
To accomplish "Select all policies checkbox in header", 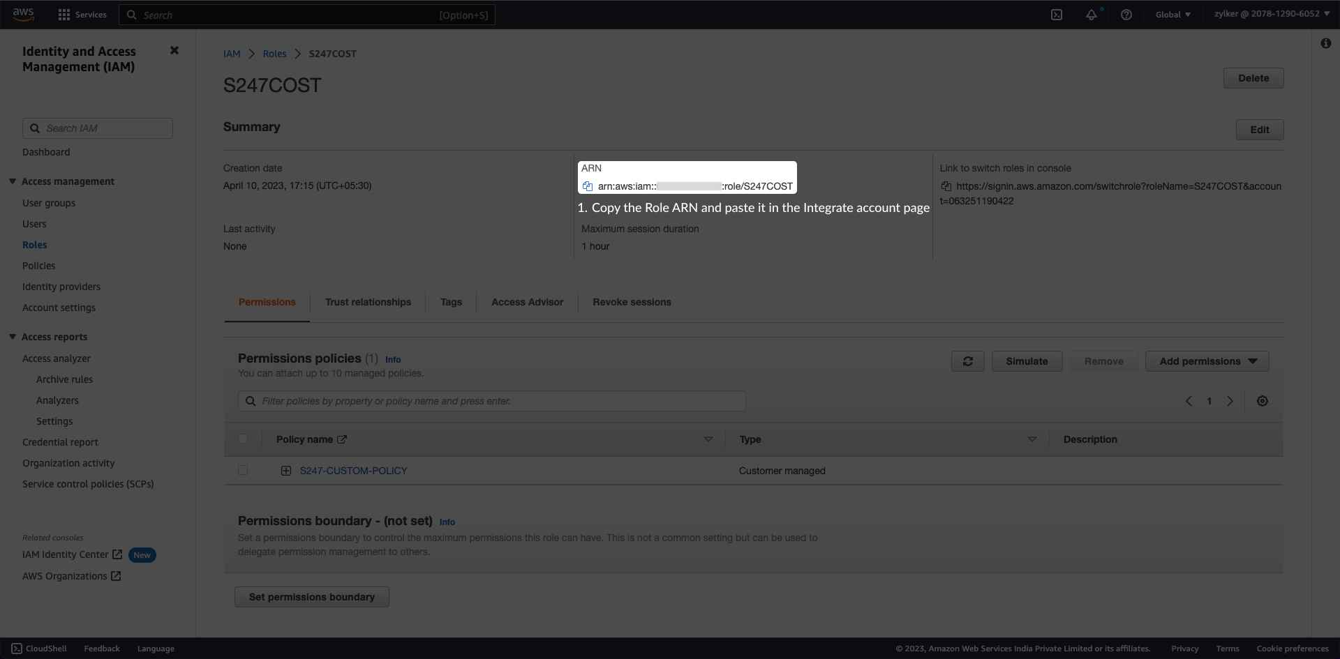I will click(243, 439).
